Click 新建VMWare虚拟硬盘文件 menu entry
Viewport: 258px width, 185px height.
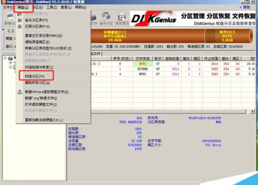(x=46, y=92)
